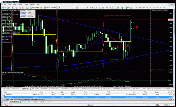Select order row 89642161
The image size is (176, 107).
(88, 95)
